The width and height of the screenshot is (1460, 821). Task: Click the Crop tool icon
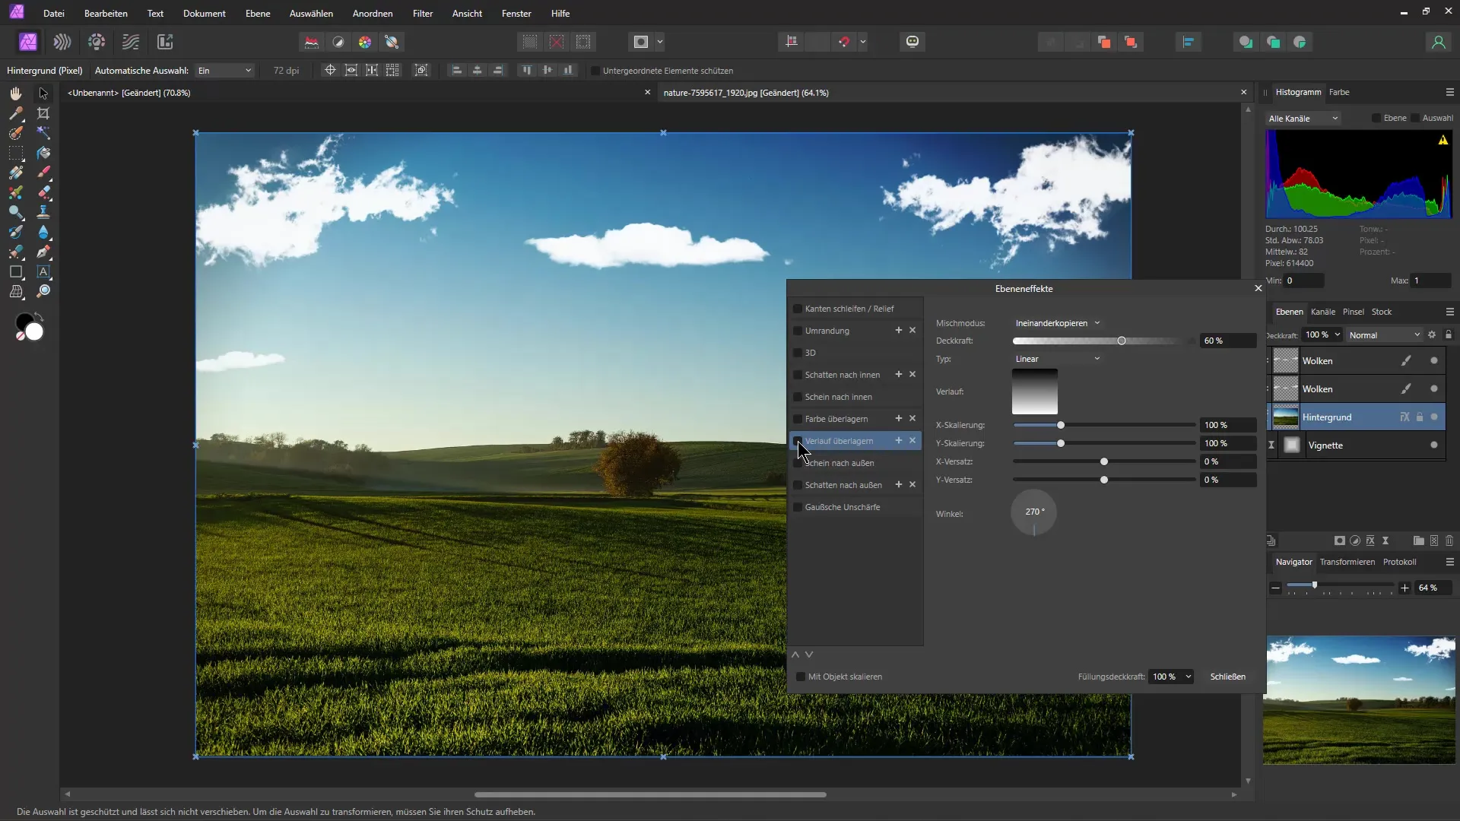[x=43, y=113]
